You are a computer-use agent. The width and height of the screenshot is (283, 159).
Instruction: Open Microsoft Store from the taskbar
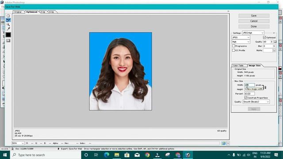click(x=127, y=155)
